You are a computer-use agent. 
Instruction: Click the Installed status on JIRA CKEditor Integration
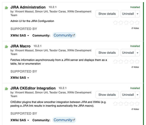tap(135, 88)
